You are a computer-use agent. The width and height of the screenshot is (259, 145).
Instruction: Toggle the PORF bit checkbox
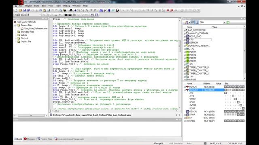(x=243, y=108)
